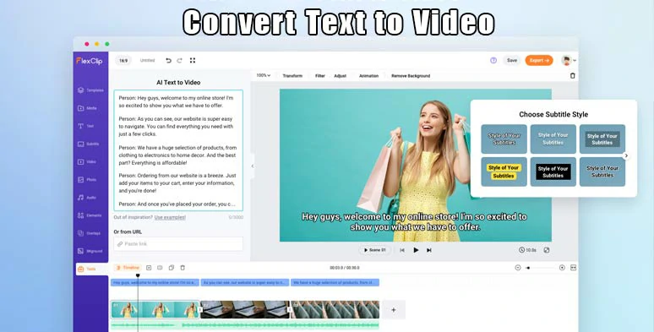Skip to the previous scene
This screenshot has height=332, width=654.
(402, 250)
